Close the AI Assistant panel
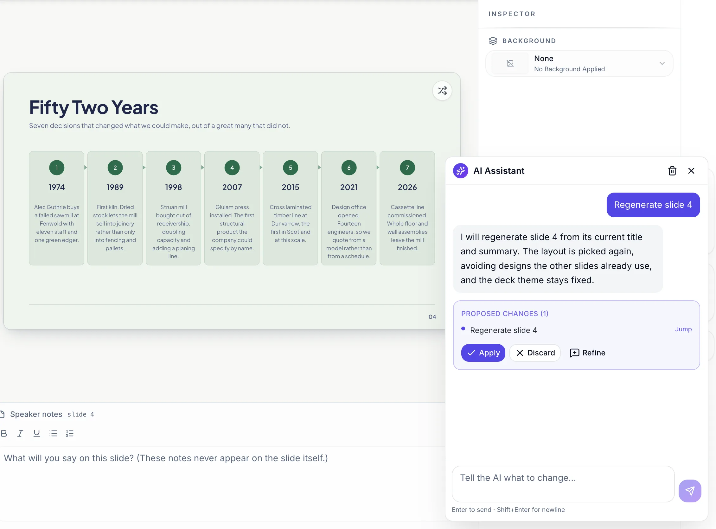This screenshot has width=716, height=529. tap(691, 171)
